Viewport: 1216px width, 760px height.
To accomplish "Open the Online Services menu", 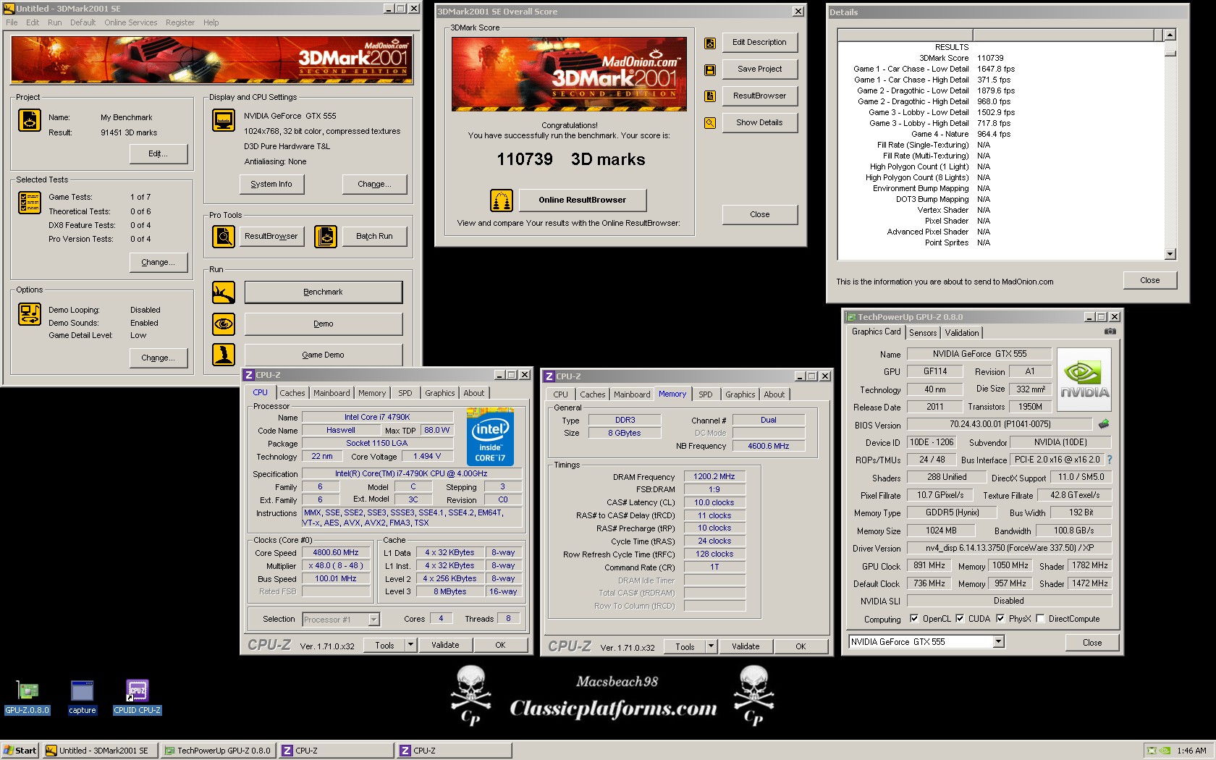I will [130, 22].
